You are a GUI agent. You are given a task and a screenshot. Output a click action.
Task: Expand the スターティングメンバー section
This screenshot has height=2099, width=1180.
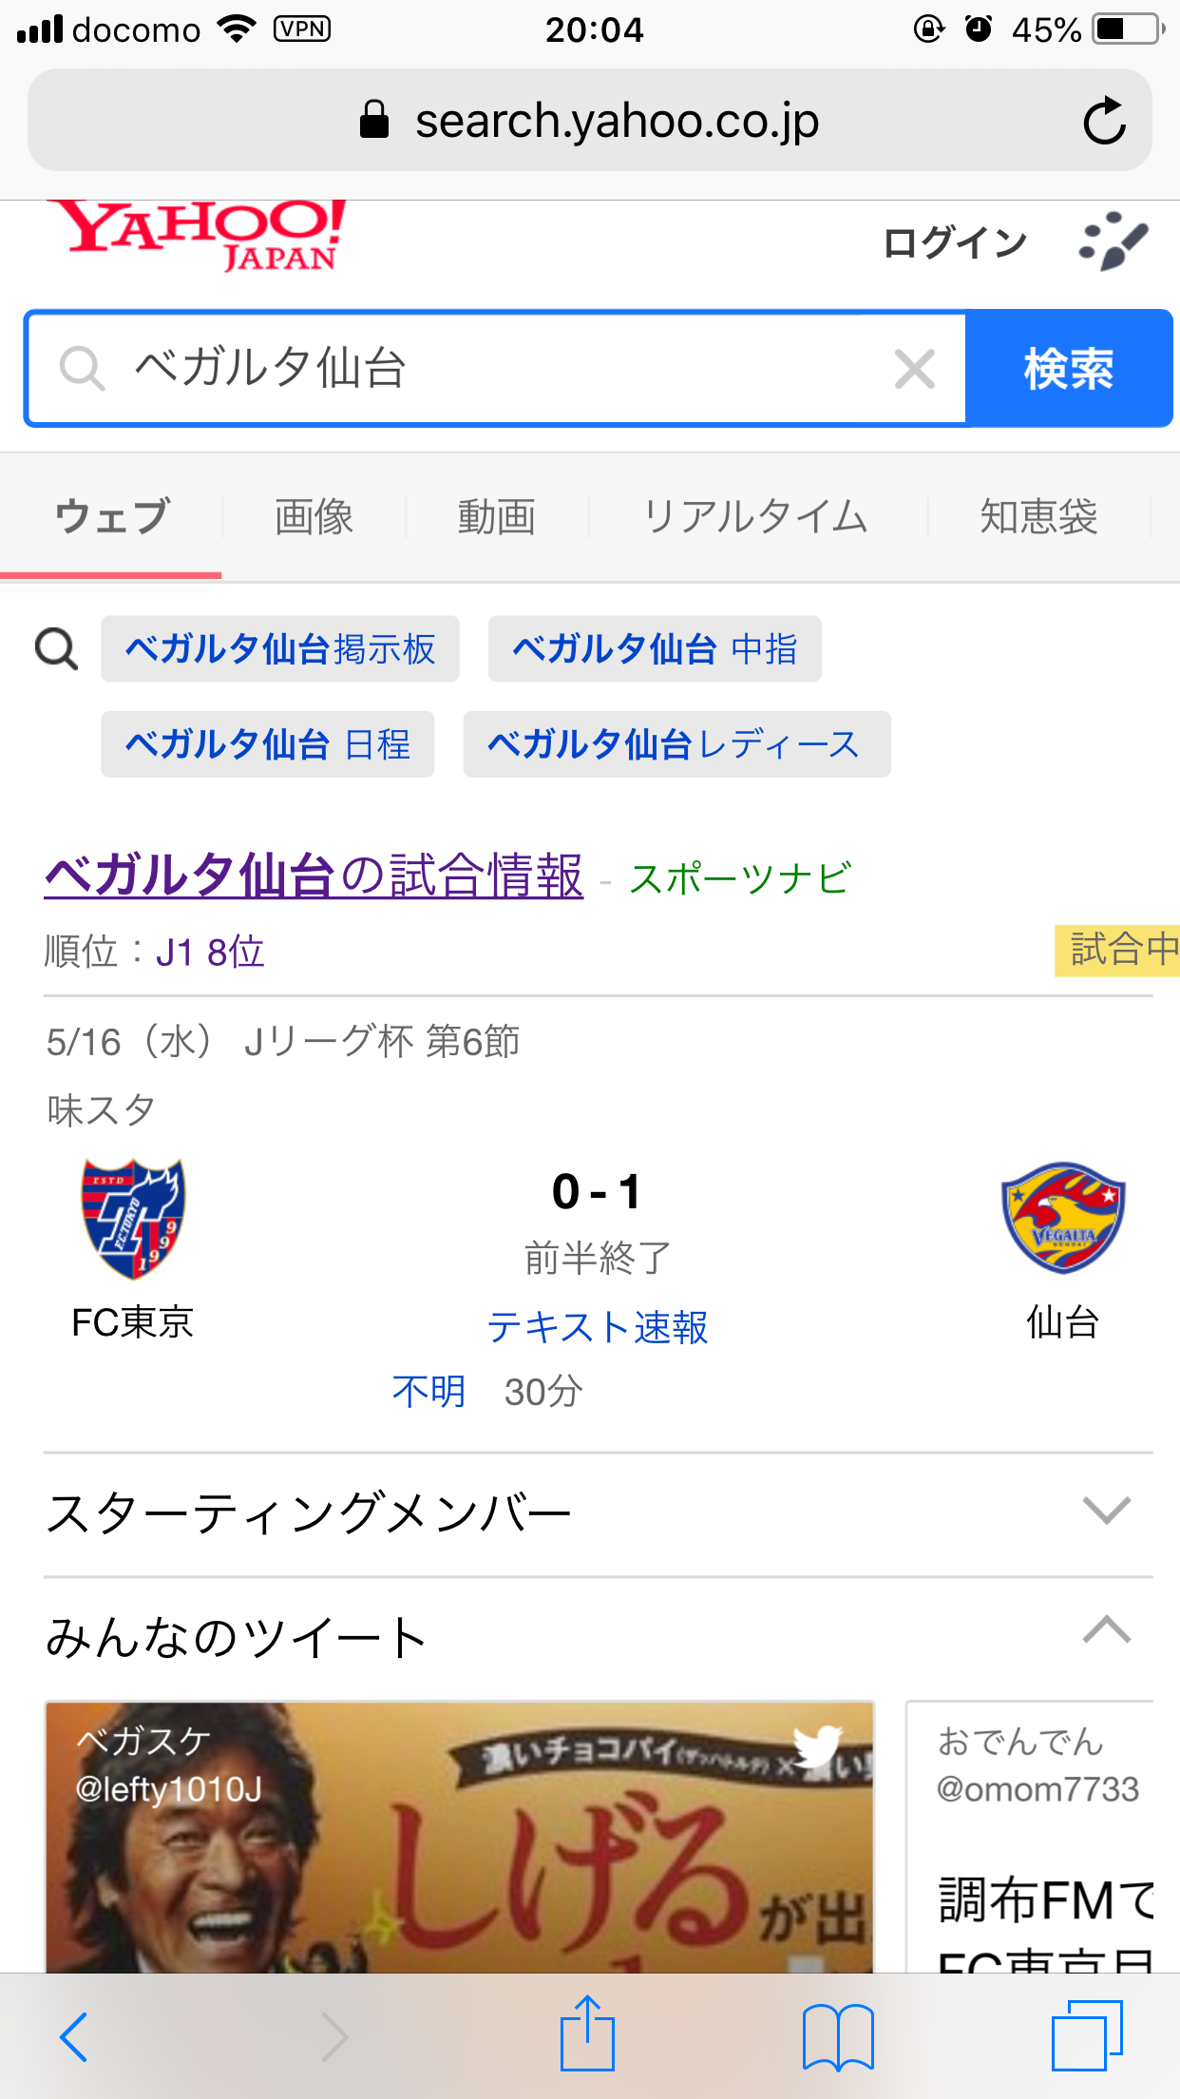[x=1106, y=1511]
